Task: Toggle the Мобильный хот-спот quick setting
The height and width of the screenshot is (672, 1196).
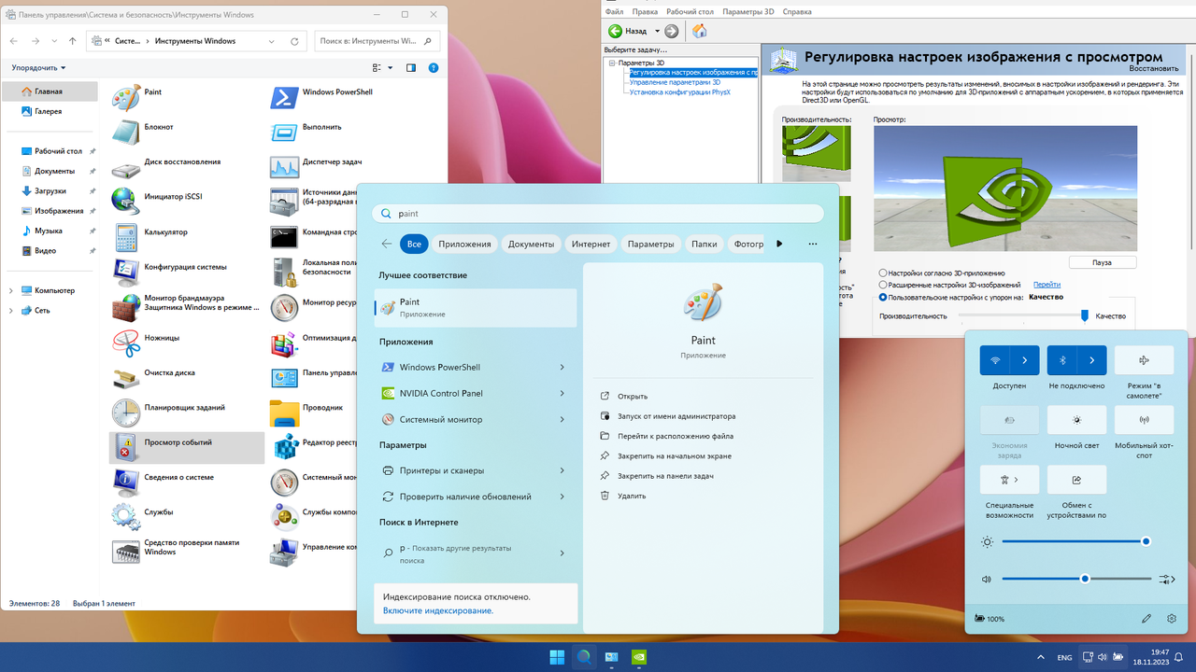Action: (x=1144, y=420)
